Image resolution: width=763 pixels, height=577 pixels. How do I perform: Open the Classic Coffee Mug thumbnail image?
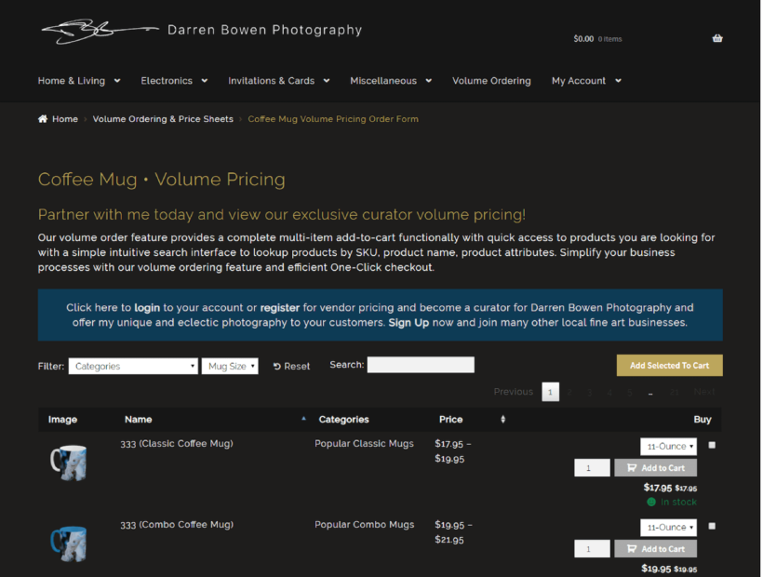pyautogui.click(x=69, y=463)
